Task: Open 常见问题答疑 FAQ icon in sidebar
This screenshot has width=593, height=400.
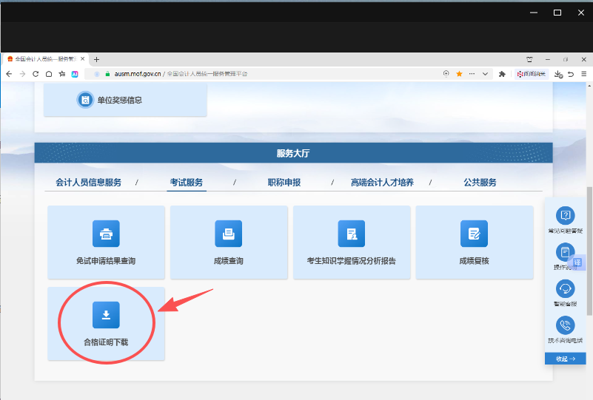Action: (x=566, y=216)
